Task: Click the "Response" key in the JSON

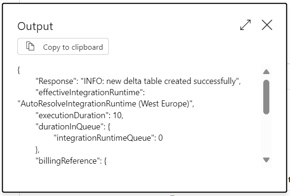Action: [53, 81]
